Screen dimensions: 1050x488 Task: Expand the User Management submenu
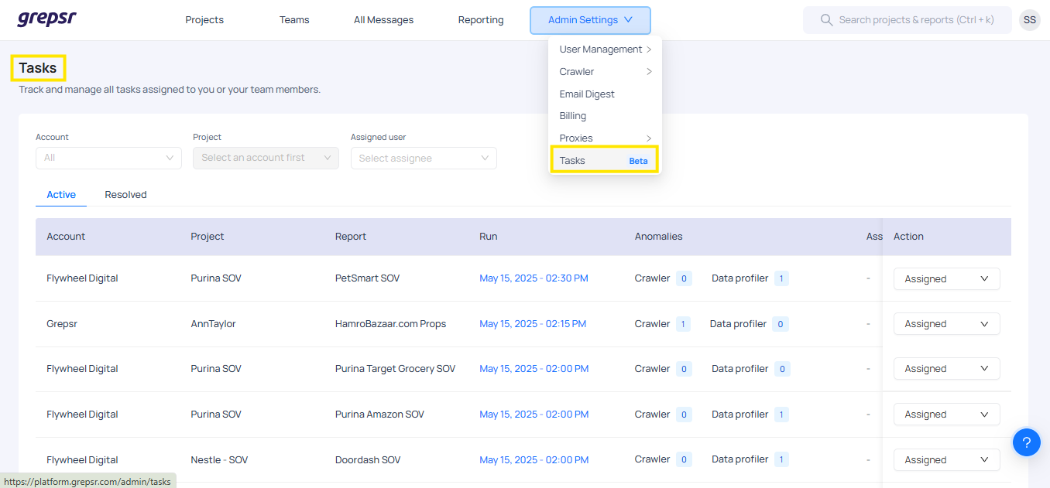pyautogui.click(x=605, y=49)
